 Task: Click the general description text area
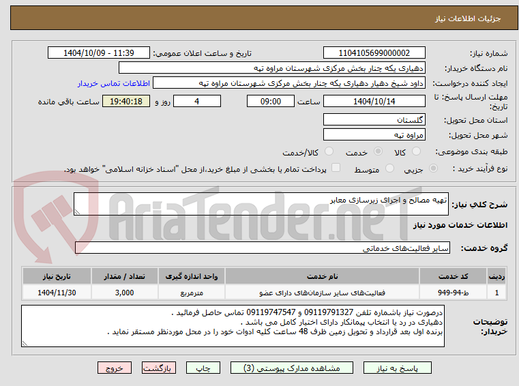coord(261,204)
